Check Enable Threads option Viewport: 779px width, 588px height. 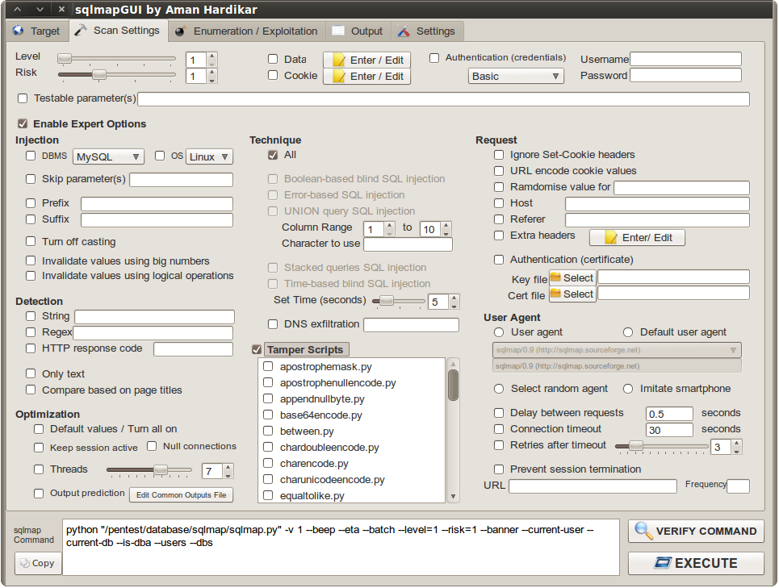click(39, 469)
